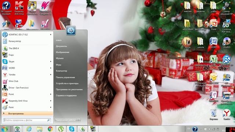Open the рецепты folder on desktop
The width and height of the screenshot is (235, 132).
(x=200, y=7)
